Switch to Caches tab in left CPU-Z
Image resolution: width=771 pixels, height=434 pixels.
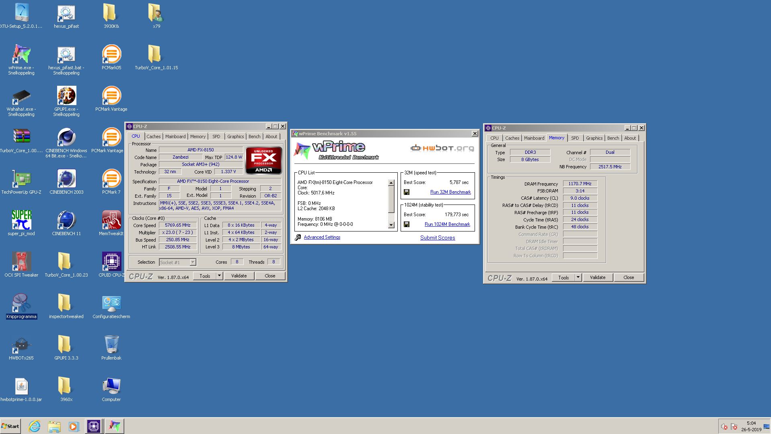coord(153,136)
